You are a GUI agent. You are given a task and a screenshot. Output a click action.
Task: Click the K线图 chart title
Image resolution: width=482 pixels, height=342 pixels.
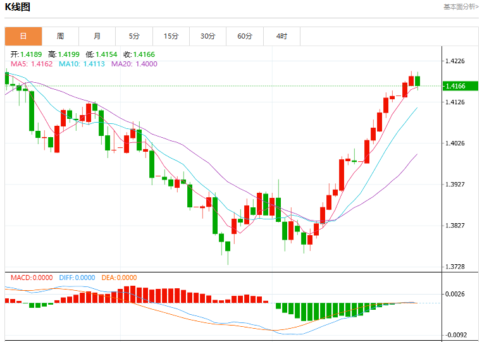[18, 7]
